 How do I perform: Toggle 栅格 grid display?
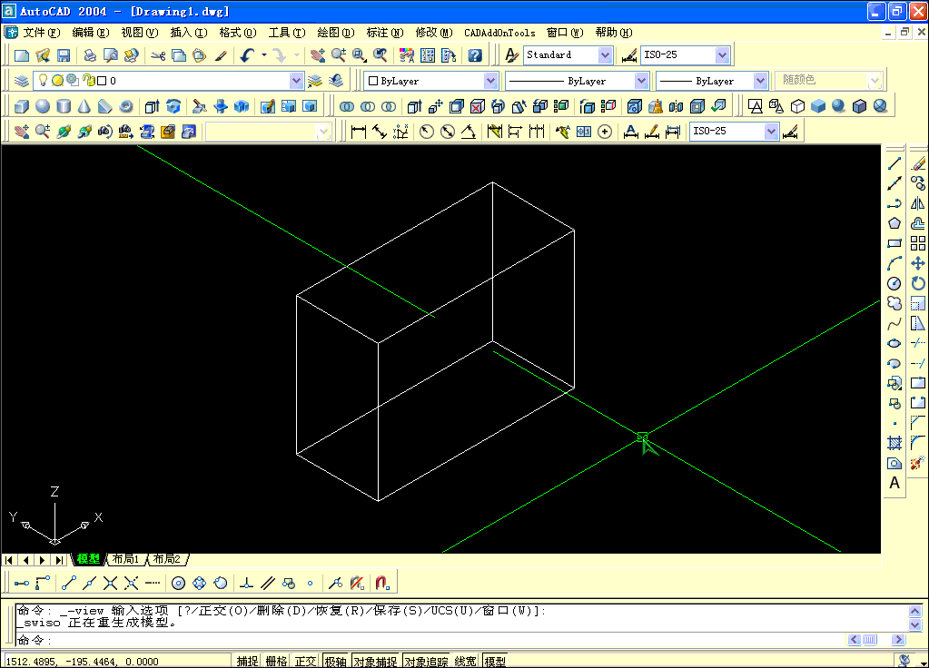click(276, 661)
